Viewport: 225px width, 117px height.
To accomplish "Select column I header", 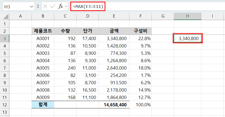I will coord(212,16).
